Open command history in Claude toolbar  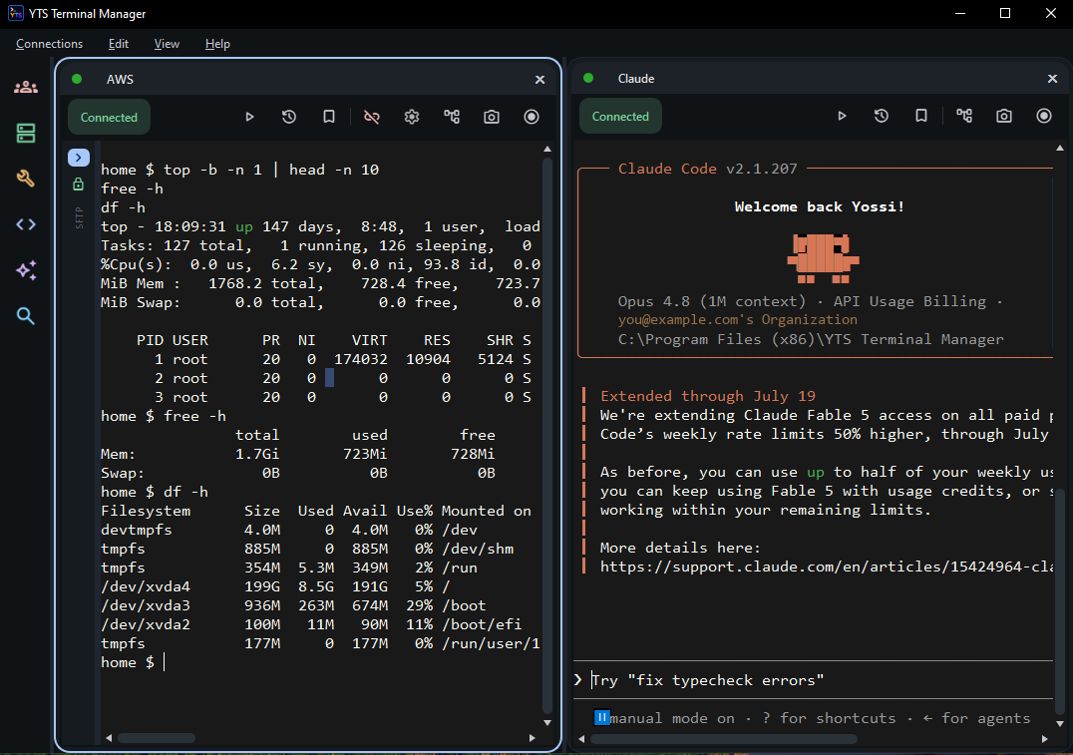tap(882, 116)
